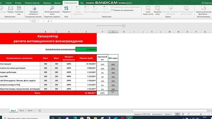Click the Факт column header cell
This screenshot has width=212, height=119.
tap(56, 58)
